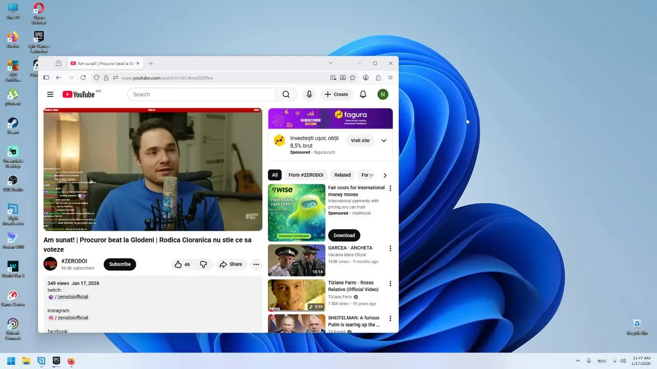Go to YouTube home via logo
Image resolution: width=657 pixels, height=369 pixels.
coord(79,94)
